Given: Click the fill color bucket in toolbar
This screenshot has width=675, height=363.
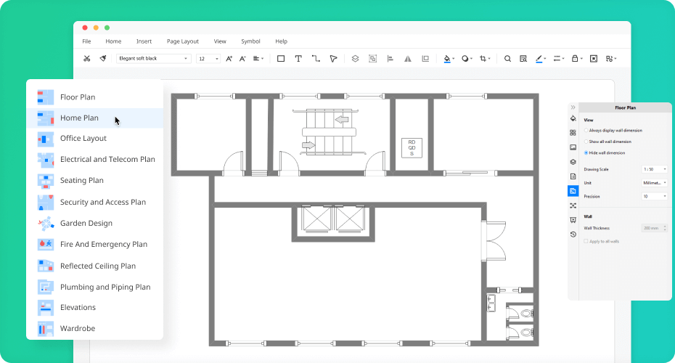Looking at the screenshot, I should pos(448,59).
